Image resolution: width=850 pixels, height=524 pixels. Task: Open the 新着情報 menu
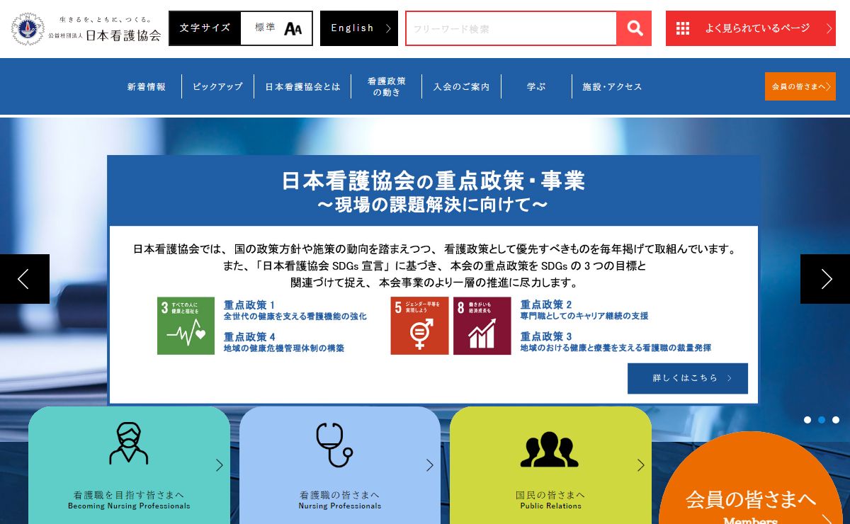pyautogui.click(x=147, y=86)
